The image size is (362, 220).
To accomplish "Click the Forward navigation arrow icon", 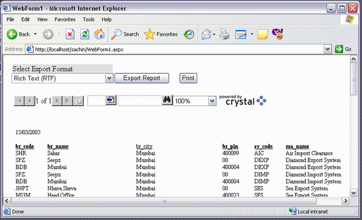I will [x=48, y=34].
